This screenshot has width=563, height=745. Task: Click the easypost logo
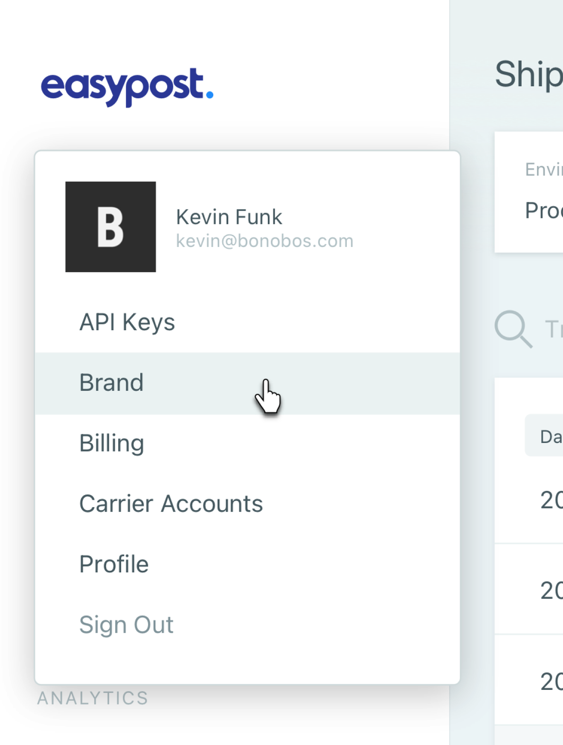pyautogui.click(x=127, y=87)
